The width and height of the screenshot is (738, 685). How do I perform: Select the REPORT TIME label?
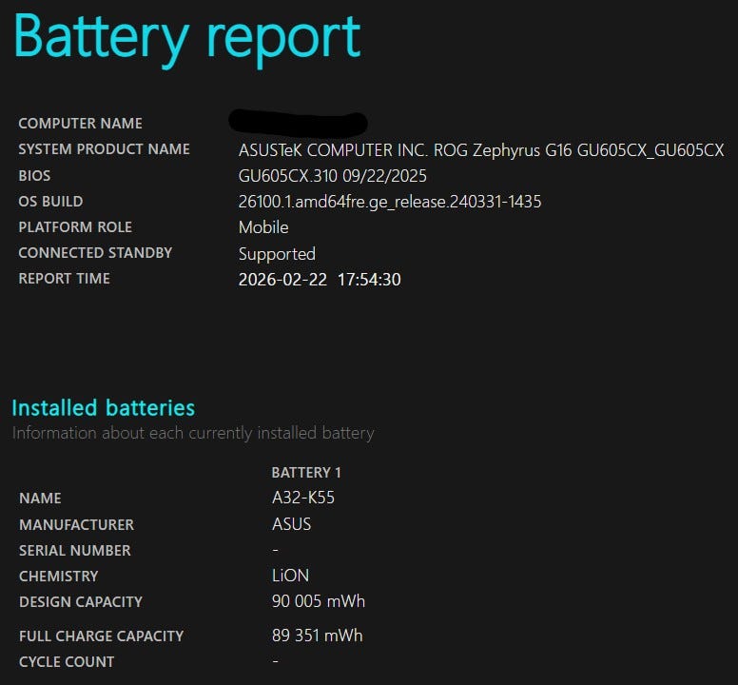click(65, 279)
